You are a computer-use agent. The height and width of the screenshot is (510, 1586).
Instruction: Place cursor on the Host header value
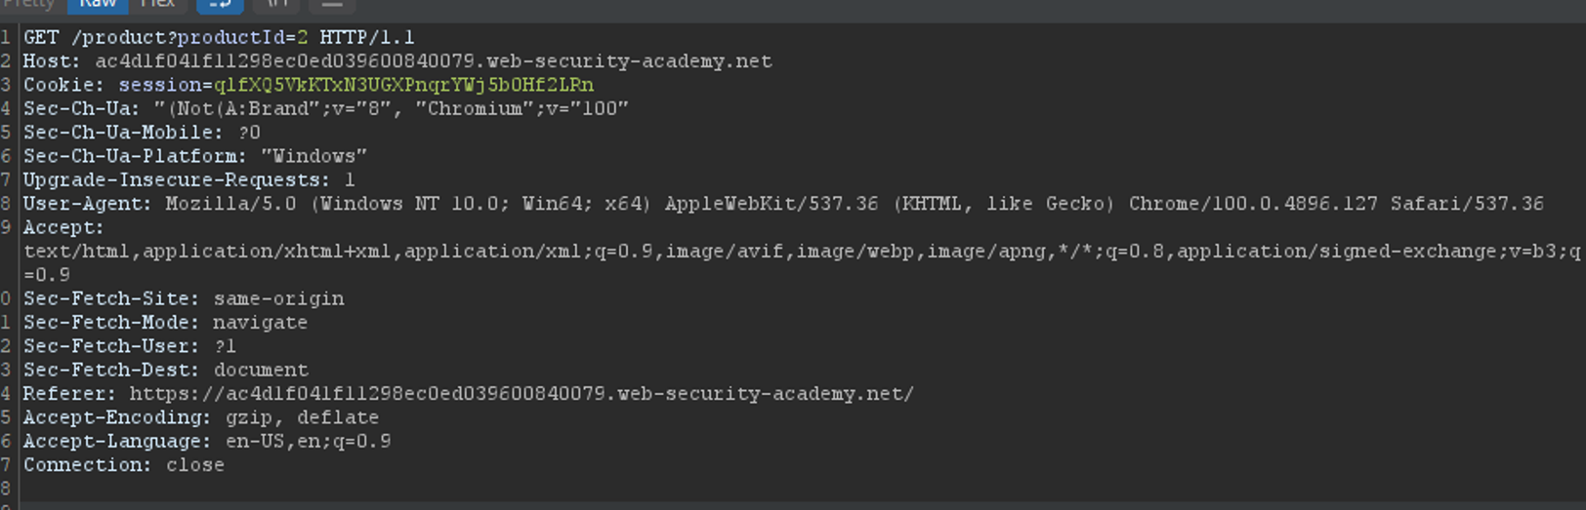click(433, 61)
